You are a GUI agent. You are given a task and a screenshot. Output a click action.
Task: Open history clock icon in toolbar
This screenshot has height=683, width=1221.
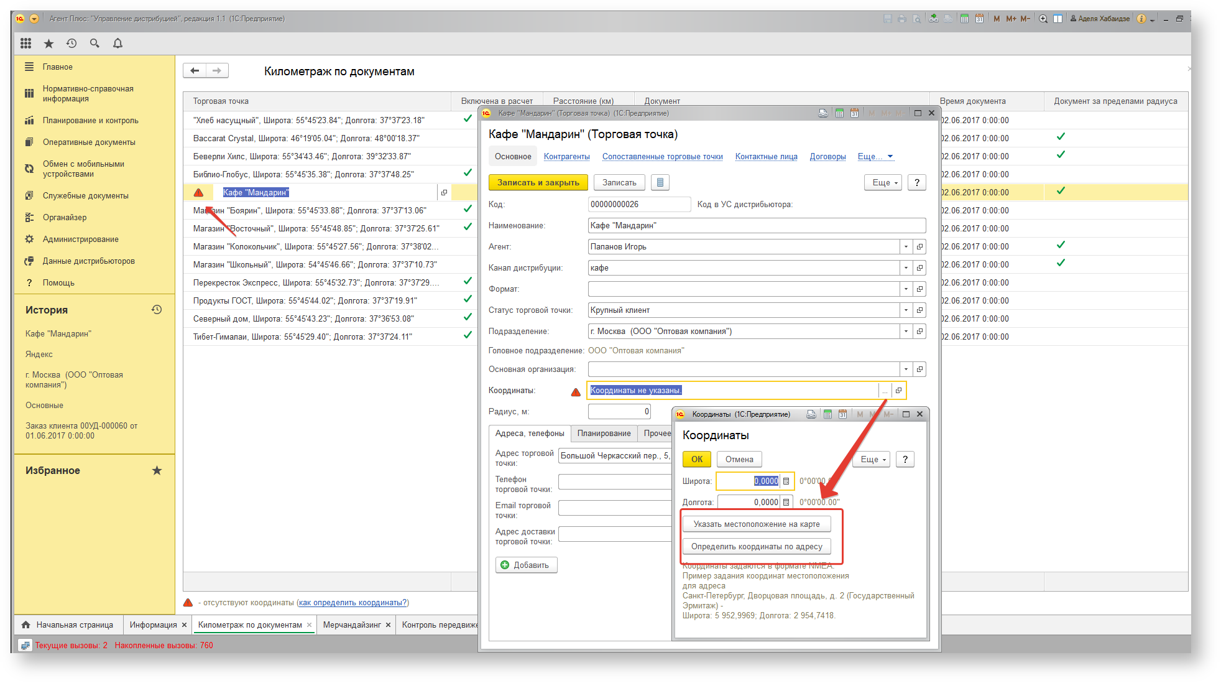tap(71, 43)
